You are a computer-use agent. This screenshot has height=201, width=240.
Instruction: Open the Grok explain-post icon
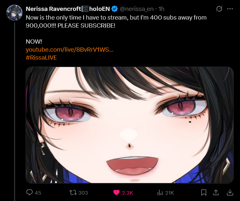tap(219, 9)
